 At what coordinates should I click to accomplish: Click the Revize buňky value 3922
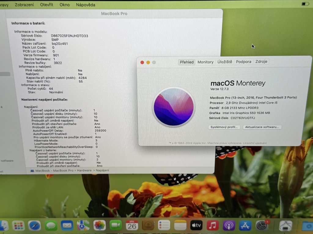pyautogui.click(x=58, y=63)
